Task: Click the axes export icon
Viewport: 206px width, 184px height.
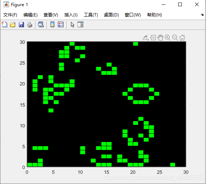Action: pyautogui.click(x=145, y=38)
